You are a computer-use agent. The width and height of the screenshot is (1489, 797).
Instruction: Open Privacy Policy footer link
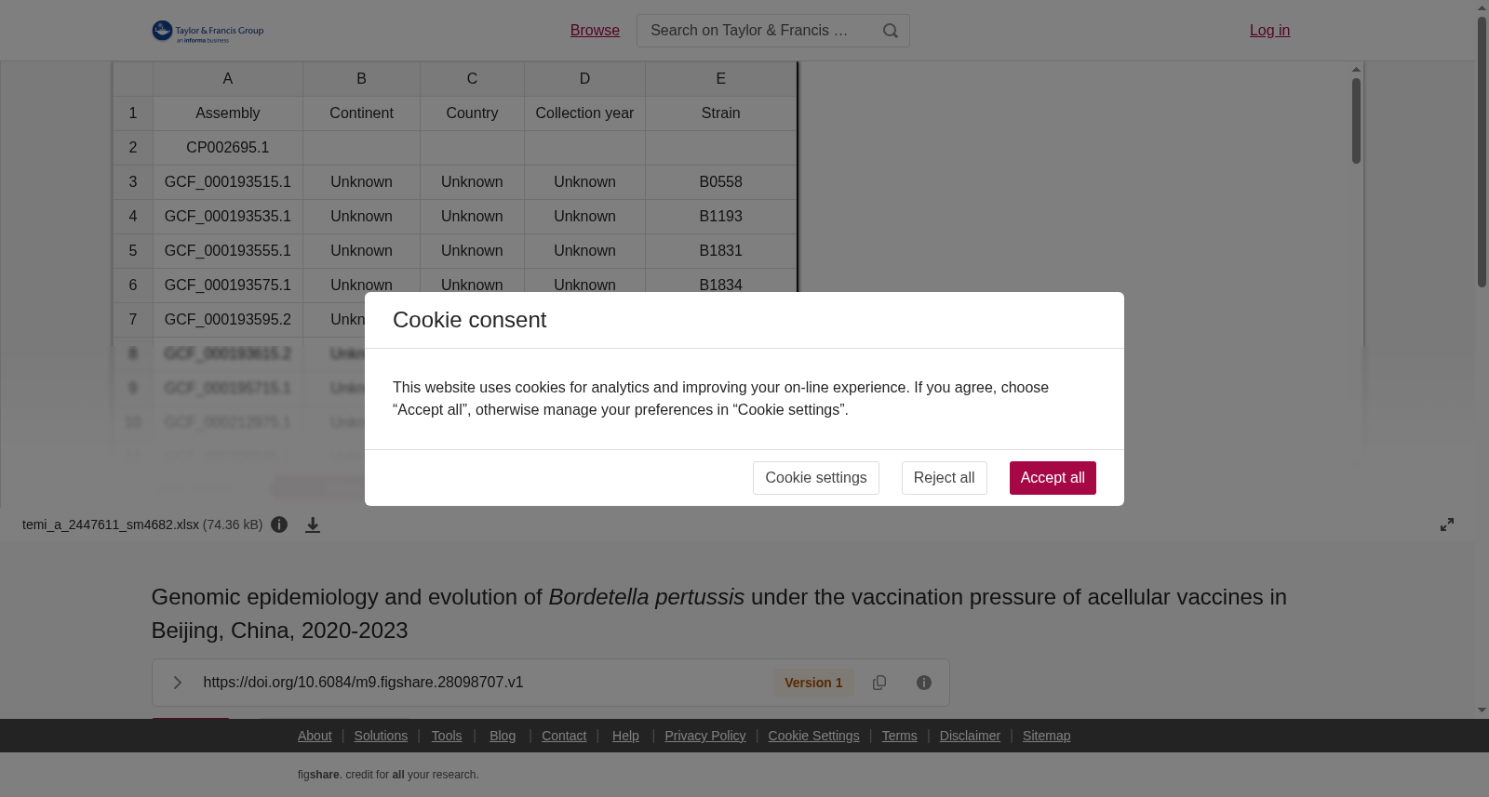pos(705,736)
